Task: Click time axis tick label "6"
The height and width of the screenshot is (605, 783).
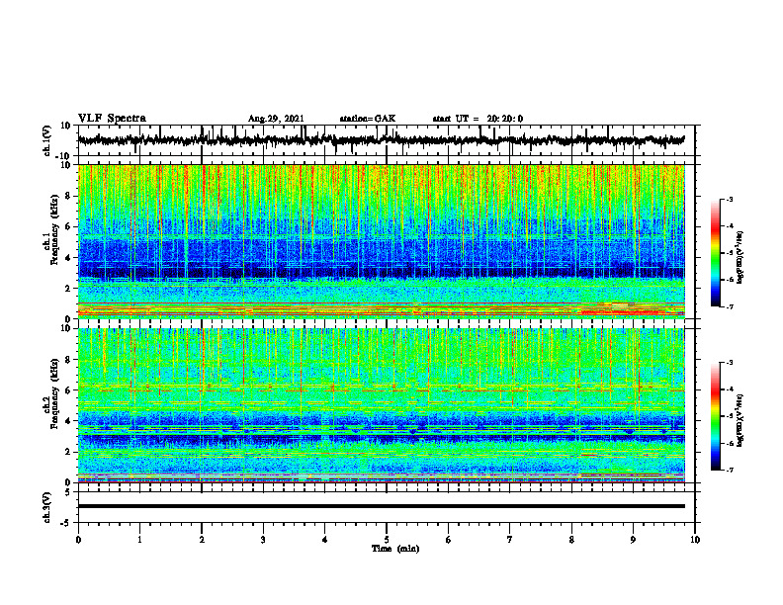Action: (448, 540)
